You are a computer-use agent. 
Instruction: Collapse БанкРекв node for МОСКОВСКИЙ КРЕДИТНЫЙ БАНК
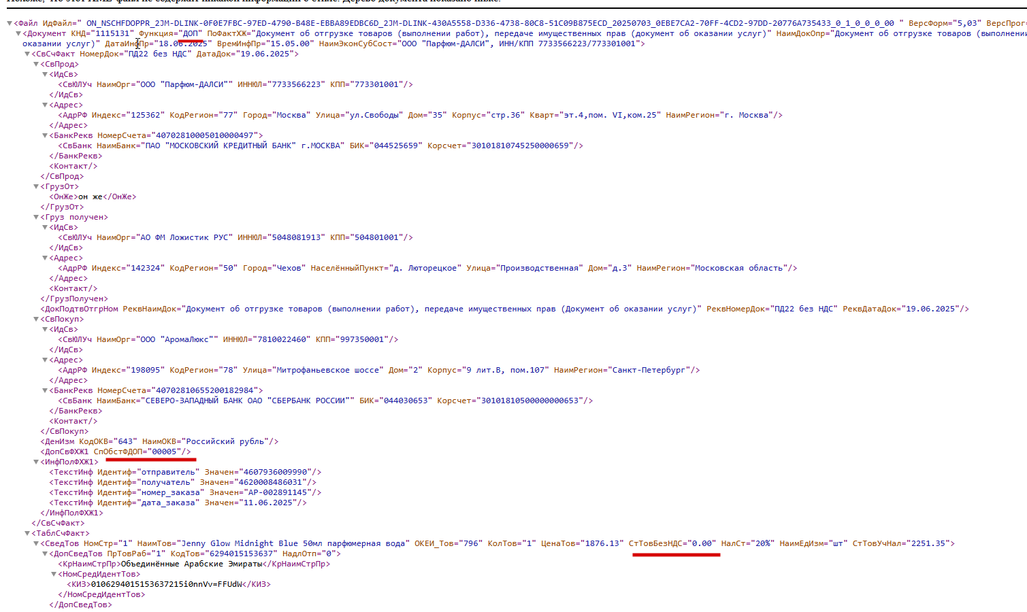pos(45,135)
